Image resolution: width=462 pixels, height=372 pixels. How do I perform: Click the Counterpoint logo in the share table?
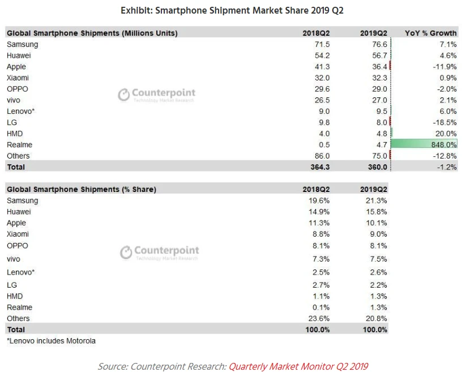click(159, 252)
